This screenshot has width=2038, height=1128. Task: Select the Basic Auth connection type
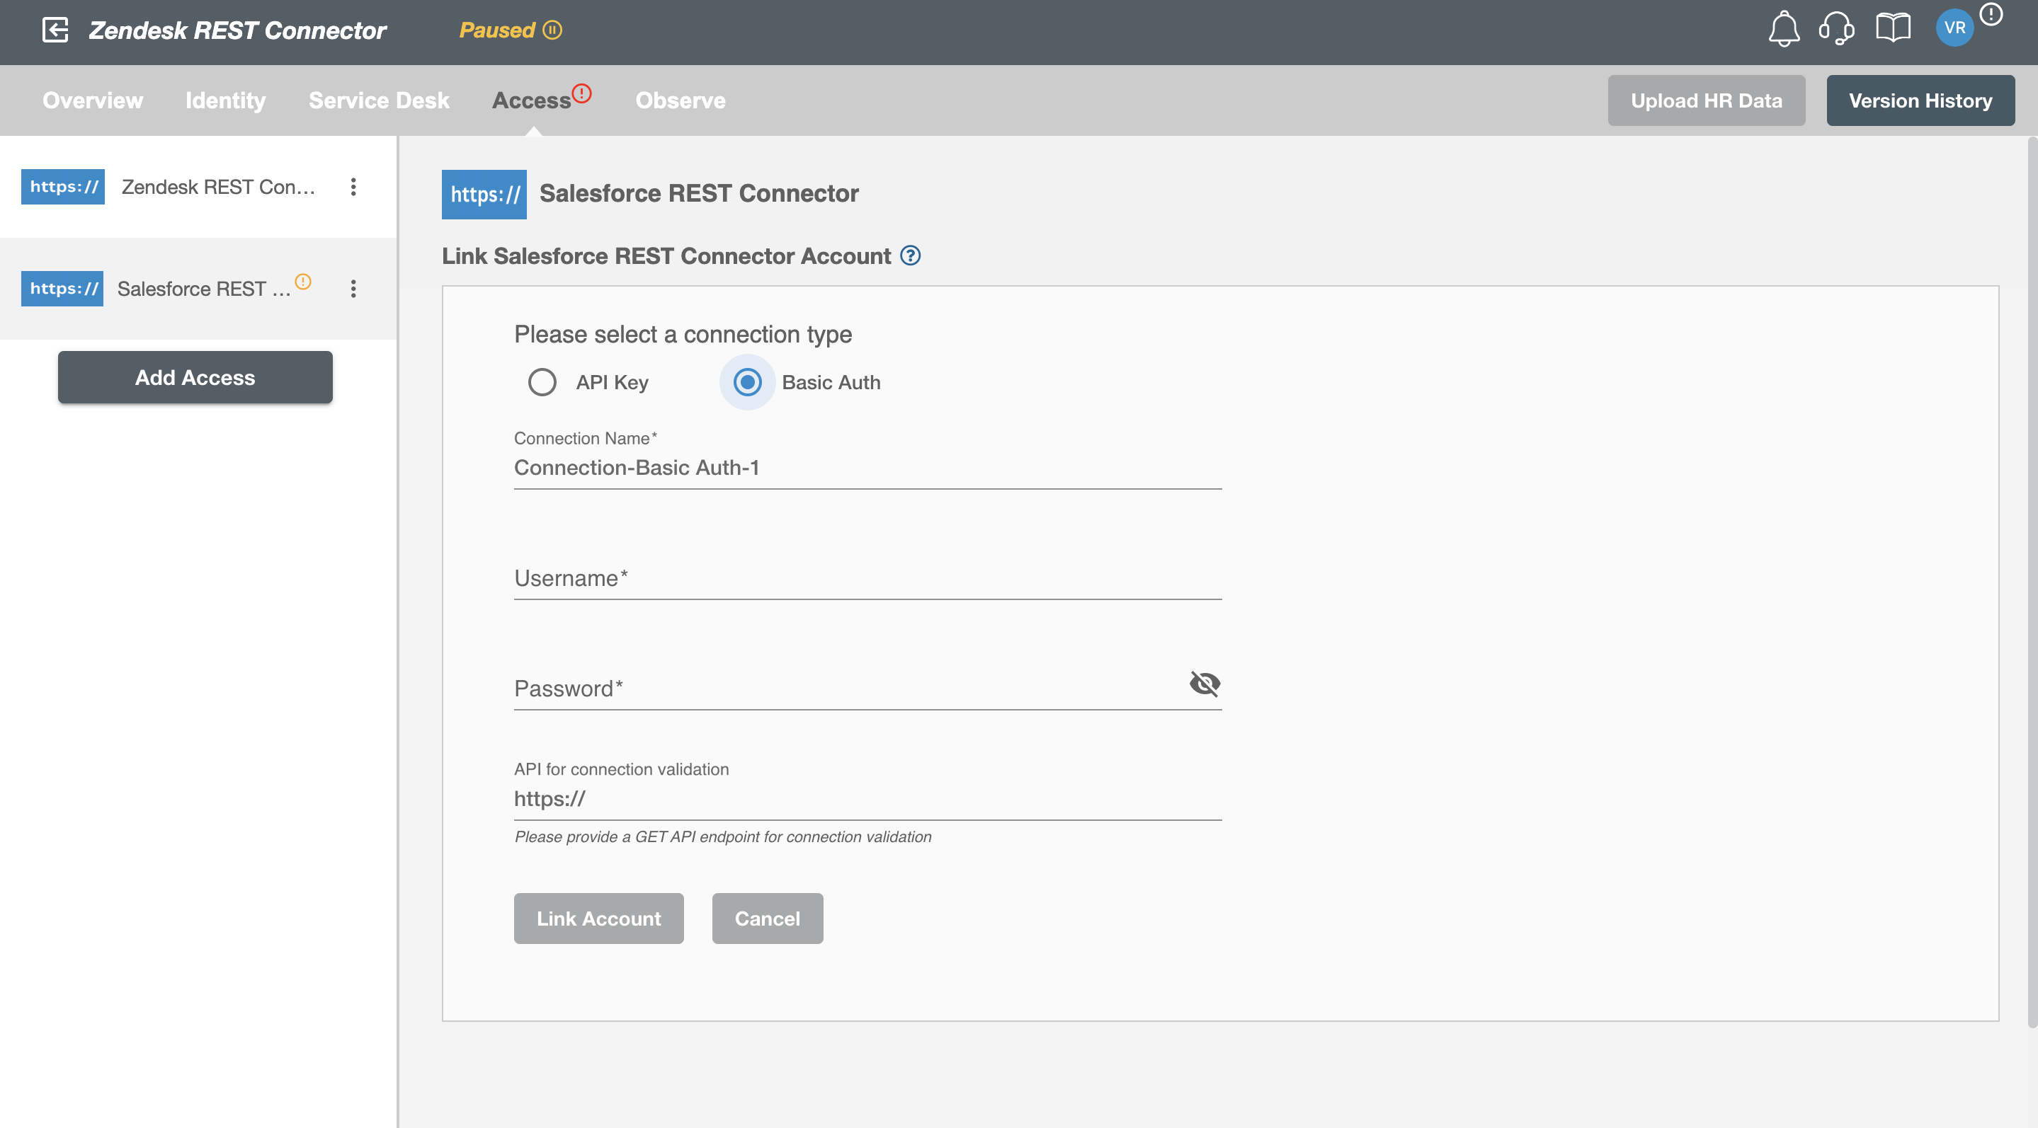tap(747, 383)
